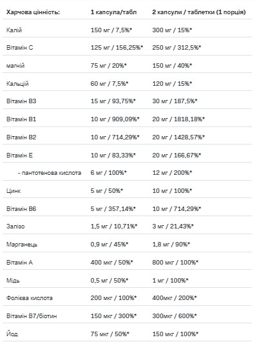The image size is (257, 342).
Task: Select the Кальцій row label
Action: tap(17, 83)
